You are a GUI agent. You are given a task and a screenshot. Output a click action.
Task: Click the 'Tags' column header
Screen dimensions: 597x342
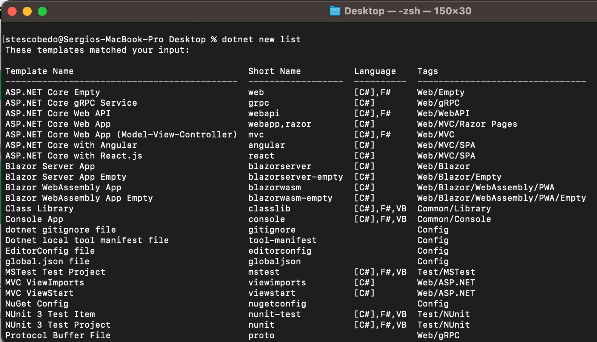428,71
